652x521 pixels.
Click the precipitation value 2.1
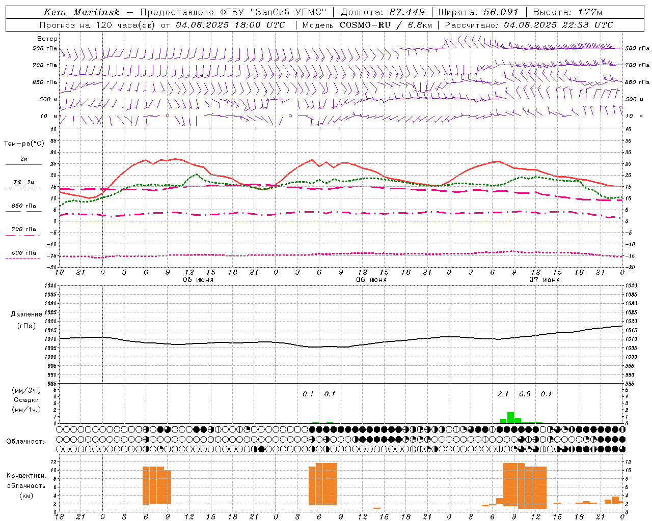pyautogui.click(x=503, y=394)
